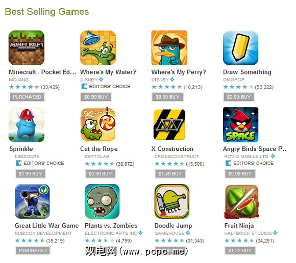Click the Doodle Jump icon
The width and height of the screenshot is (296, 263).
click(172, 201)
